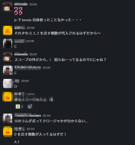Click avatar next to スコープの外 message
This screenshot has height=145, width=135.
(x=8, y=57)
